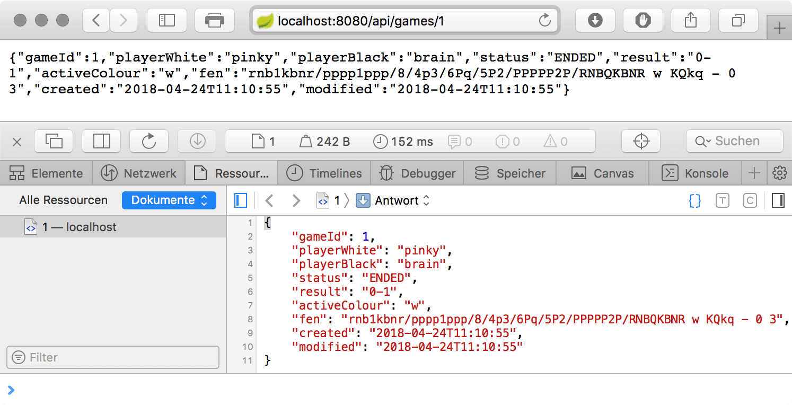Click the sidebar Filter field

pos(113,357)
